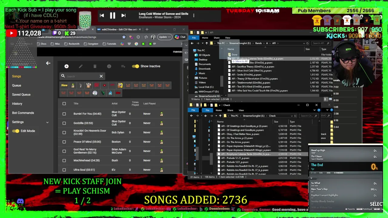The height and width of the screenshot is (218, 388).
Task: Click the edit pencil icon in songs toolbar
Action: 81,66
